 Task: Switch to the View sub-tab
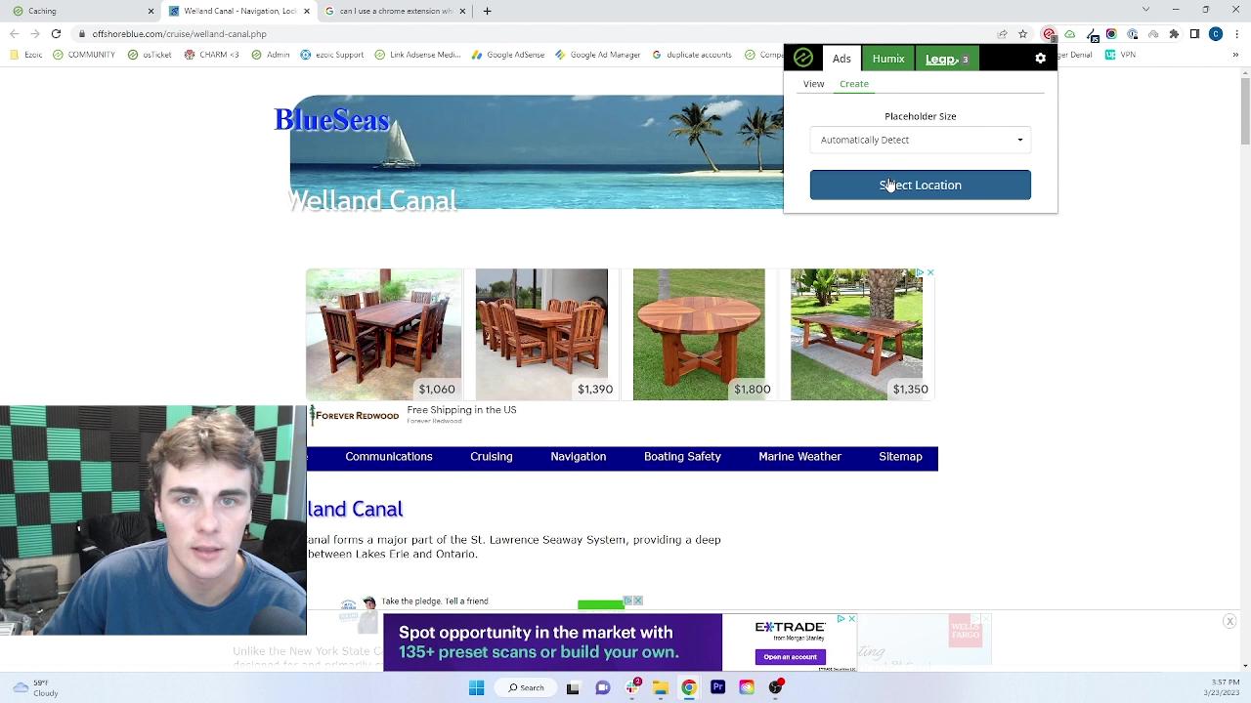tap(813, 84)
